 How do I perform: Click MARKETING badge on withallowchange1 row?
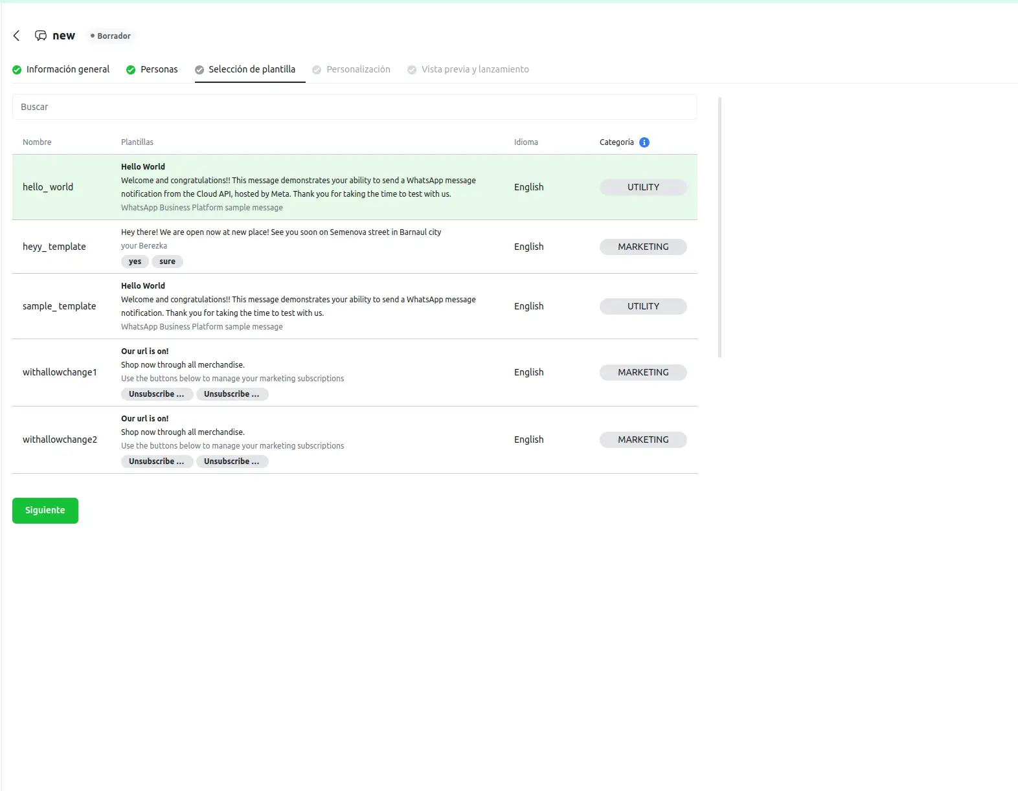pyautogui.click(x=642, y=372)
